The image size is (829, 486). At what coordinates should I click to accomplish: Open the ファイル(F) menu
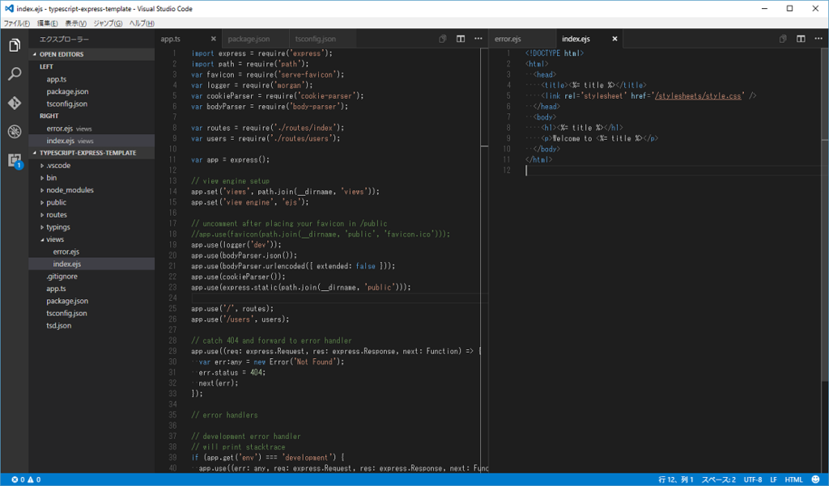[17, 23]
